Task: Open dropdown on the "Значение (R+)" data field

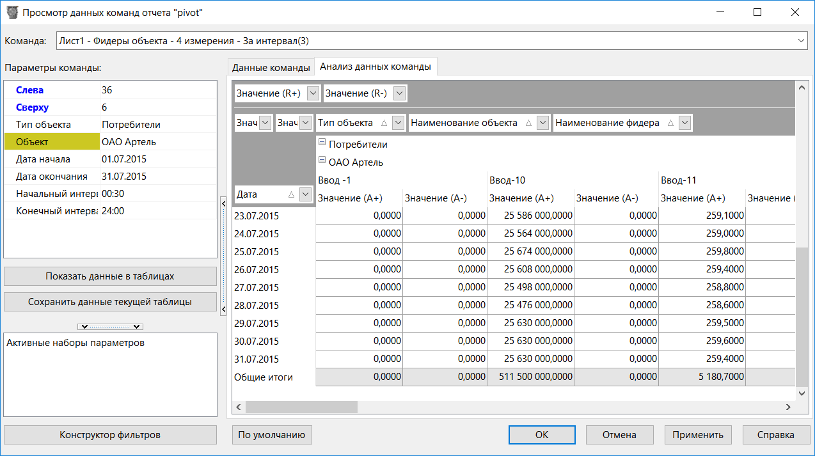Action: point(312,93)
